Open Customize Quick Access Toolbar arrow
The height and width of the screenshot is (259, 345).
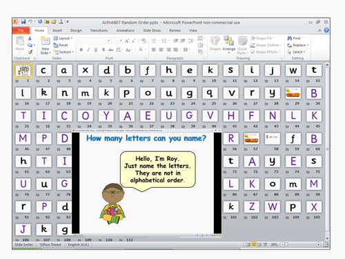[x=68, y=22]
